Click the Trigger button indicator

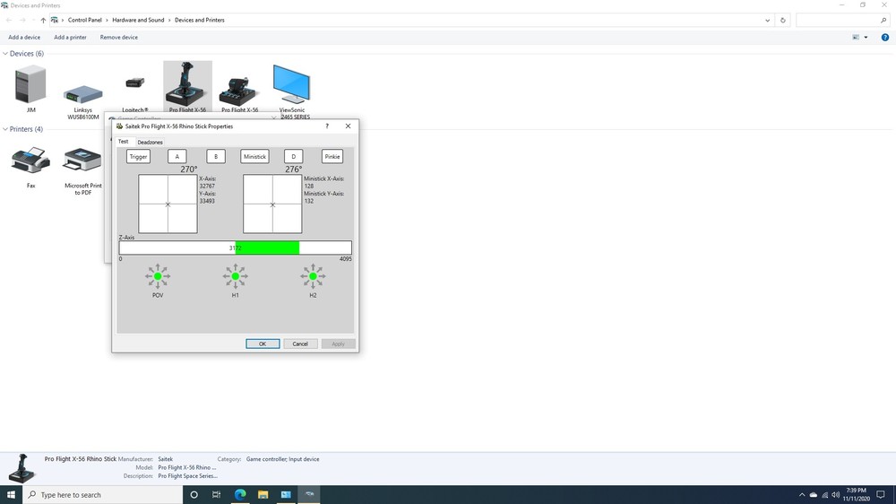coord(138,156)
